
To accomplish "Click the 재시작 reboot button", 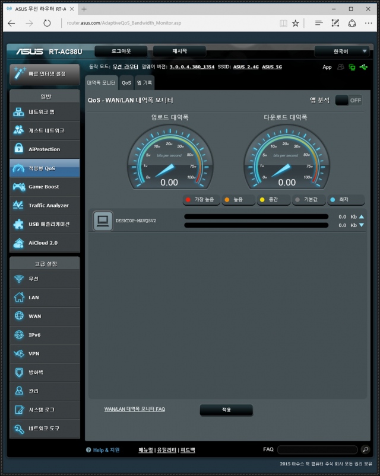I will tap(179, 52).
